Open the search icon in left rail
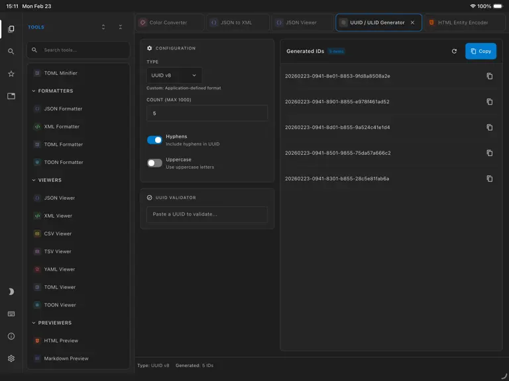The height and width of the screenshot is (381, 509). point(11,51)
